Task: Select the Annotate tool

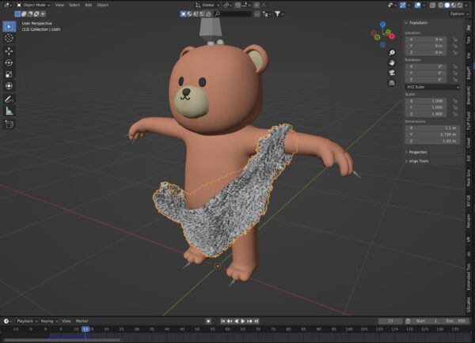Action: tap(9, 100)
